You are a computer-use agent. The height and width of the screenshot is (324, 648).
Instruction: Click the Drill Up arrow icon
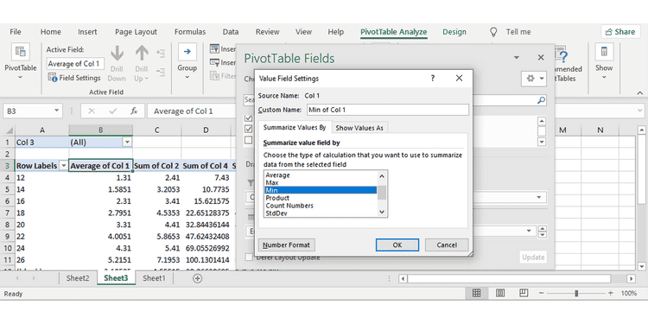coord(142,54)
